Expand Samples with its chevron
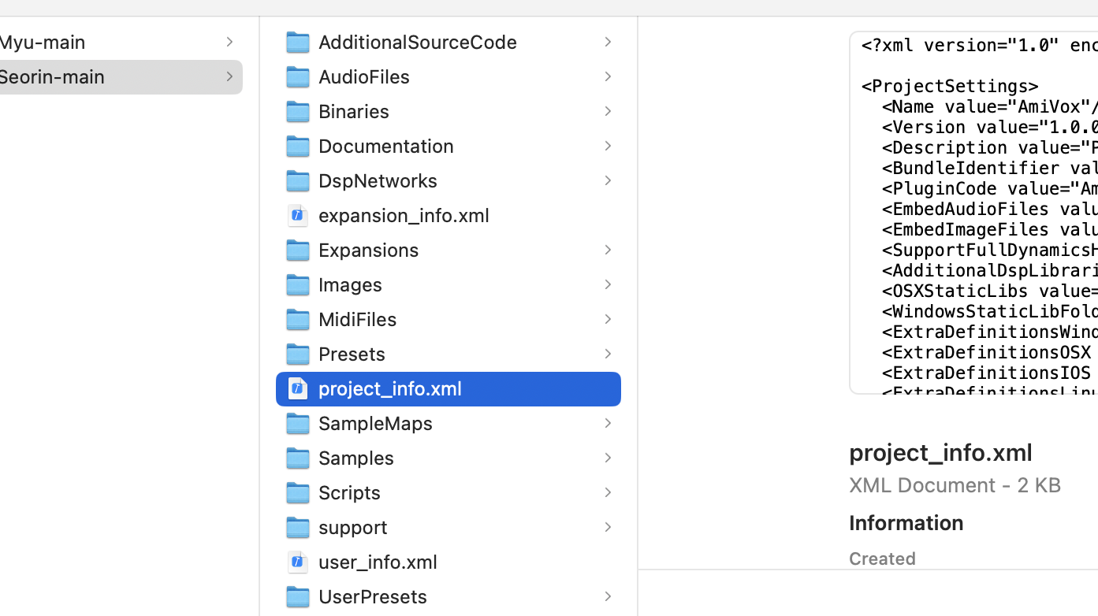Screen dimensions: 1098x616 pyautogui.click(x=608, y=458)
